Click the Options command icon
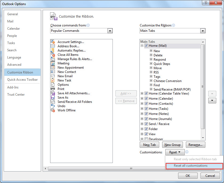Image resolution: width=224 pixels, height=183 pixels. (53, 85)
